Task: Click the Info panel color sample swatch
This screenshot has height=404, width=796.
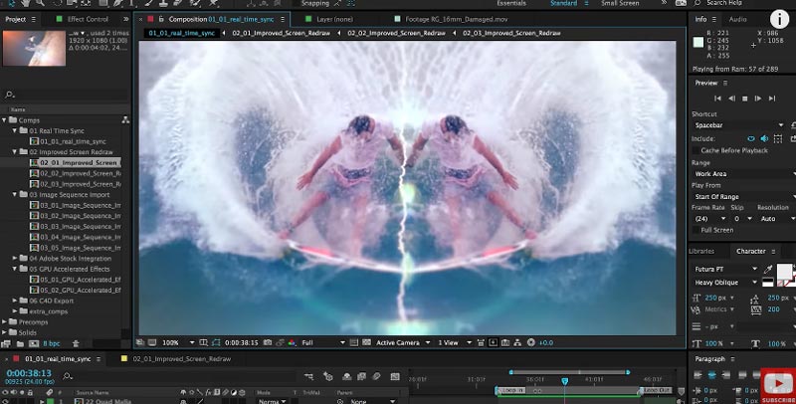Action: (698, 42)
